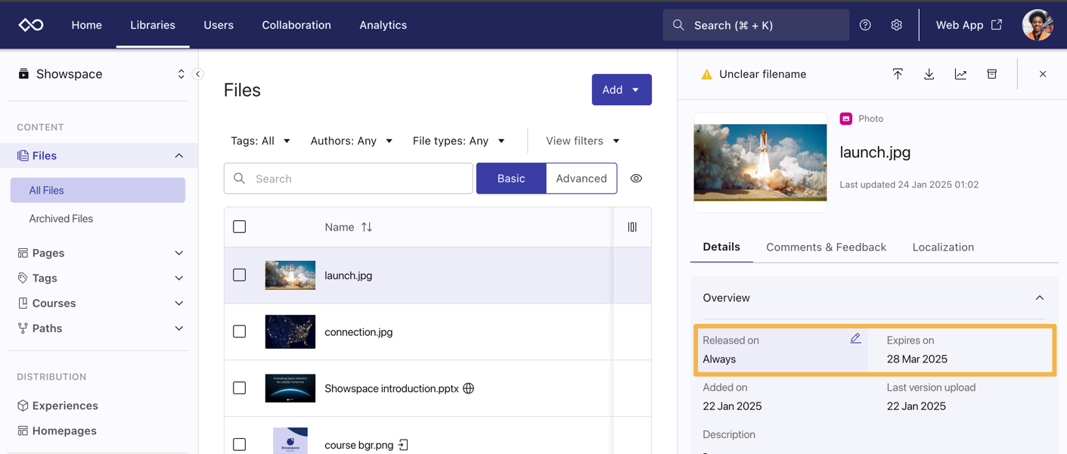The image size is (1067, 454).
Task: Open the Add dropdown button
Action: [x=622, y=89]
